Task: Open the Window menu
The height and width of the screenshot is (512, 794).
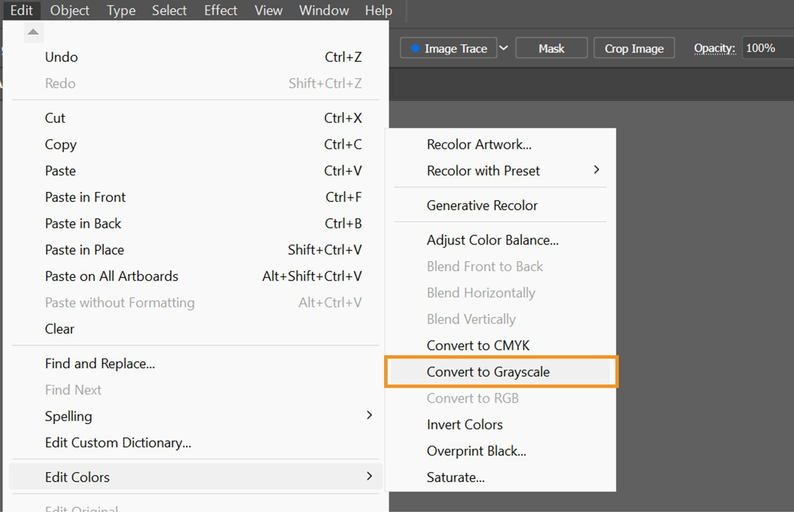Action: click(x=323, y=10)
